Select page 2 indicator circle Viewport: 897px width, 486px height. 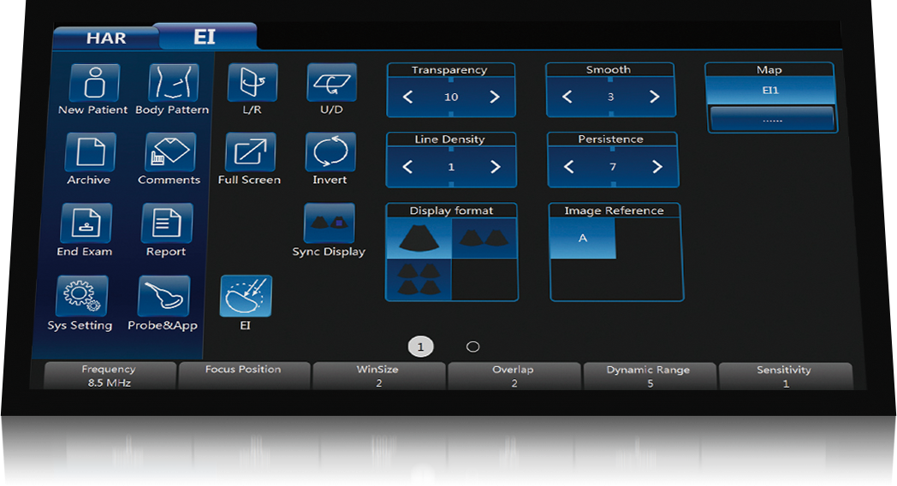click(472, 347)
